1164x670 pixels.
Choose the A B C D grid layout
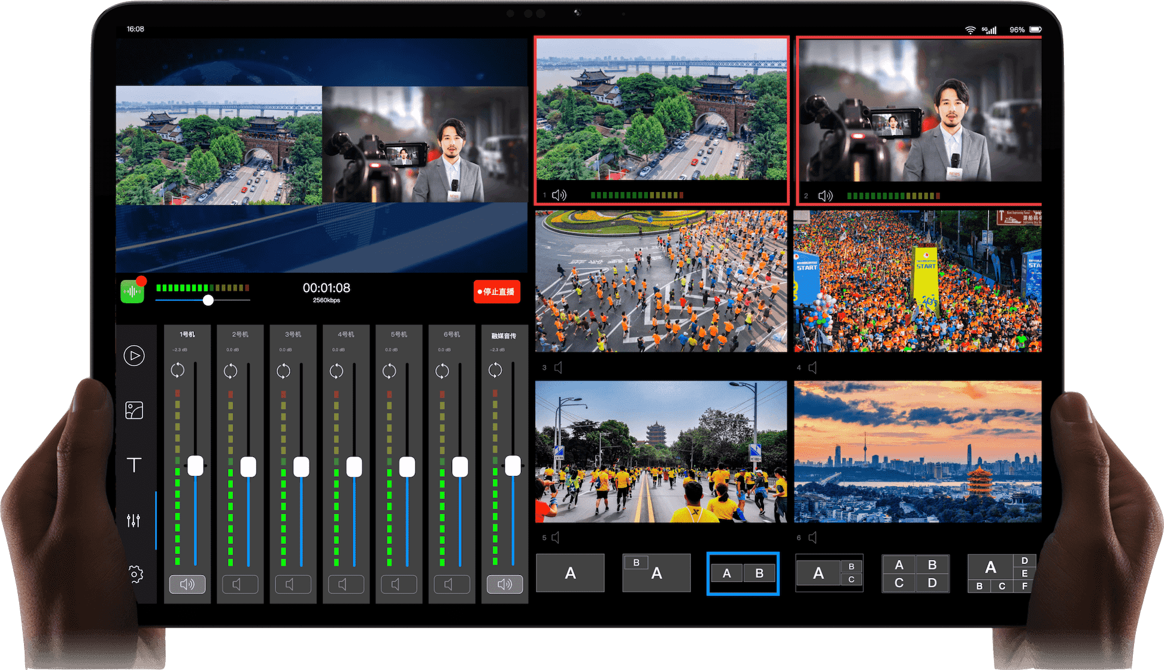(916, 573)
